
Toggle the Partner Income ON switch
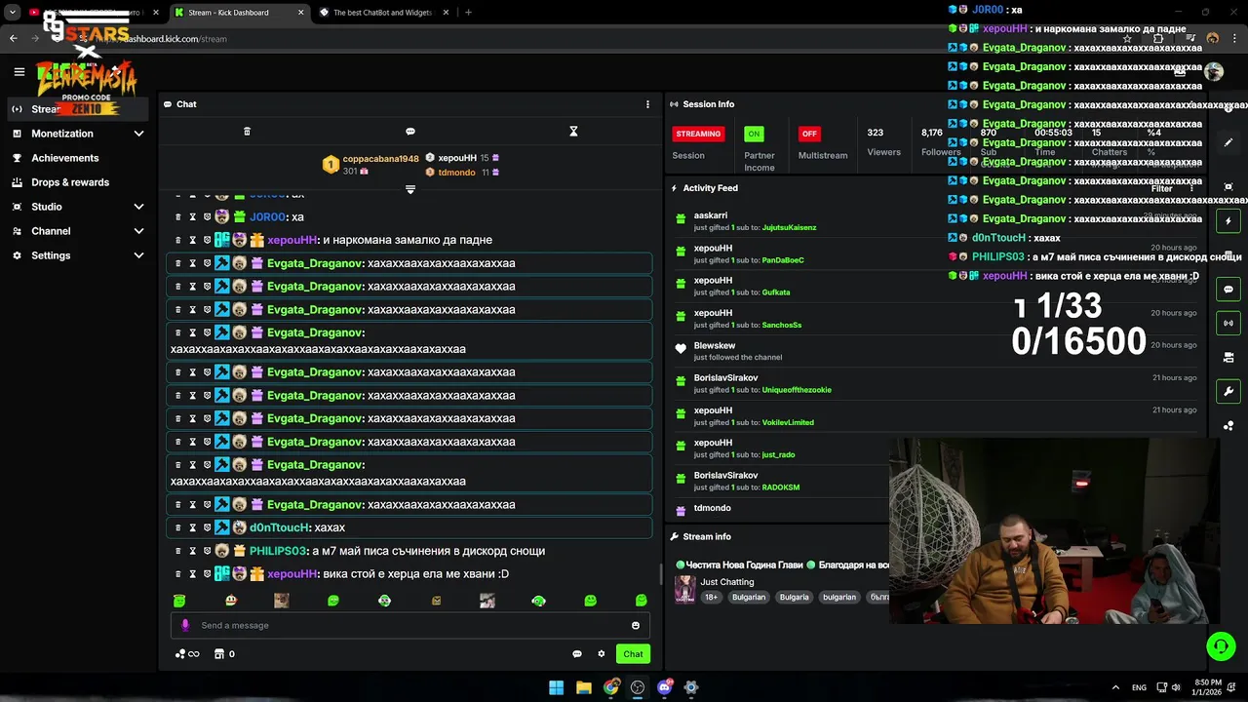coord(753,134)
